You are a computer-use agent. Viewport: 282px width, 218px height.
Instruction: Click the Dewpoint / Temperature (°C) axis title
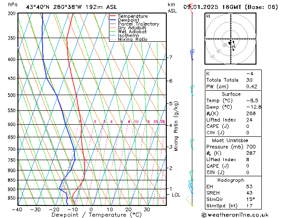(96, 215)
